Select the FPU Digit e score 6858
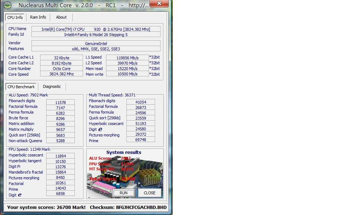Image resolution: width=344 pixels, height=215 pixels. pyautogui.click(x=61, y=194)
